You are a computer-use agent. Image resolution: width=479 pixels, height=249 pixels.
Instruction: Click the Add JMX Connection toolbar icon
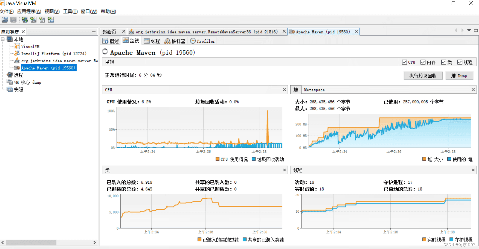pos(33,20)
